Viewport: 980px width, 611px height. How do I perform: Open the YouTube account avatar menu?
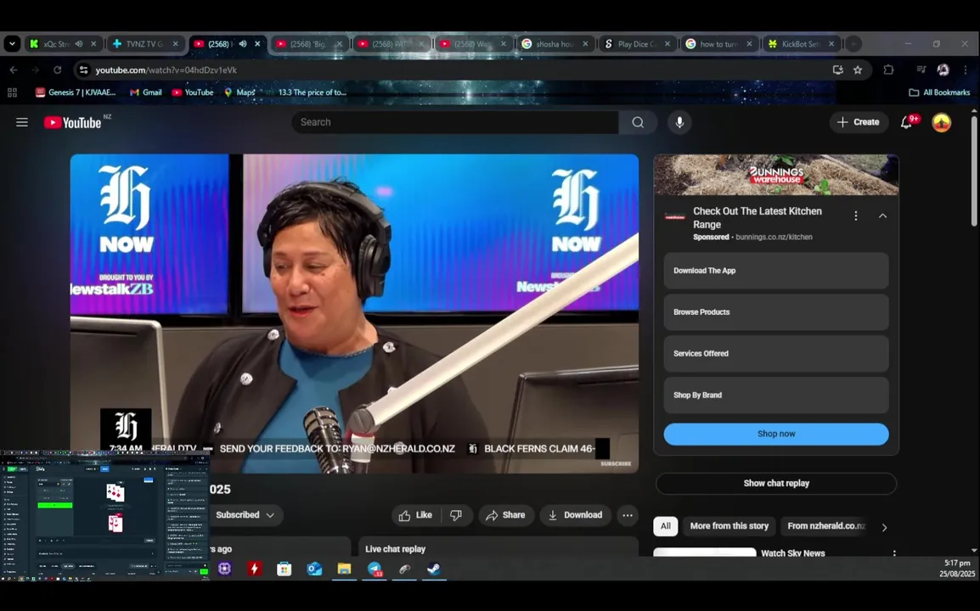coord(941,122)
